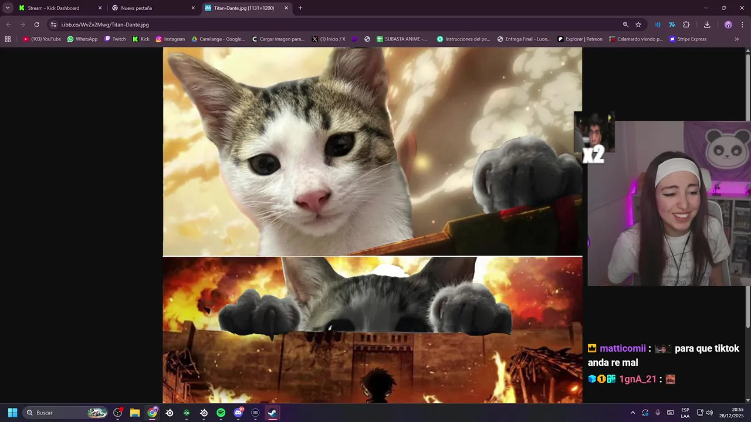Close the Nueva pestaña tab
This screenshot has width=751, height=422.
[x=193, y=8]
